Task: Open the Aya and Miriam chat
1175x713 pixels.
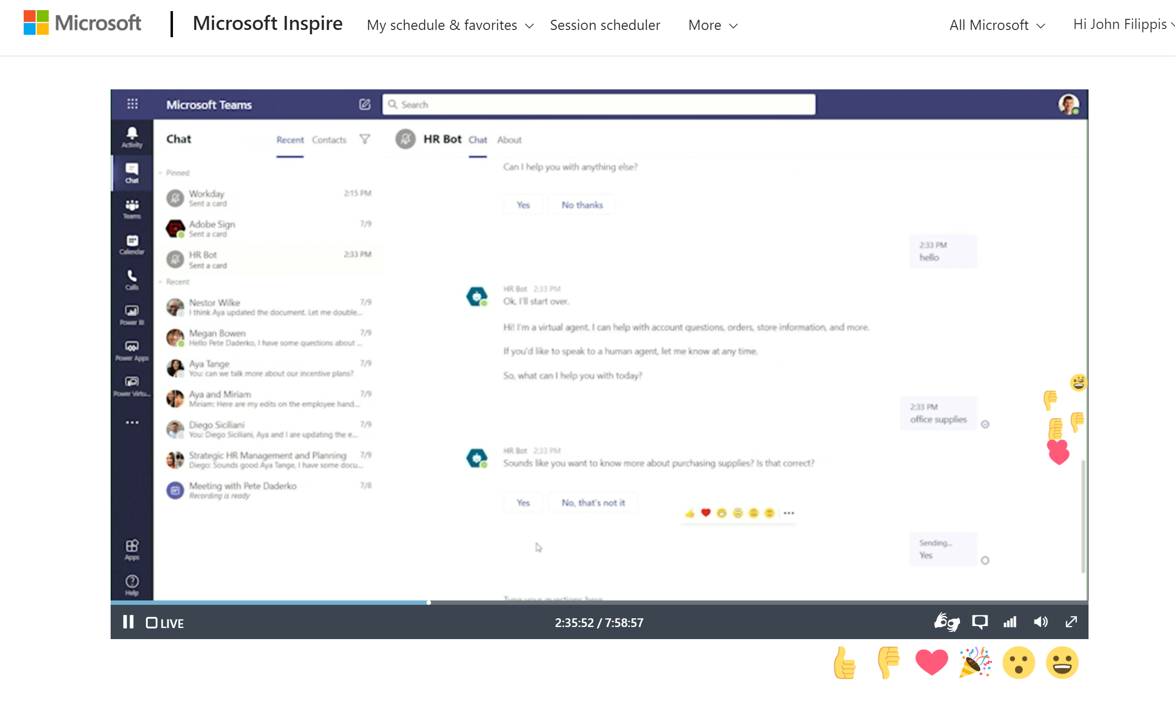Action: [269, 399]
